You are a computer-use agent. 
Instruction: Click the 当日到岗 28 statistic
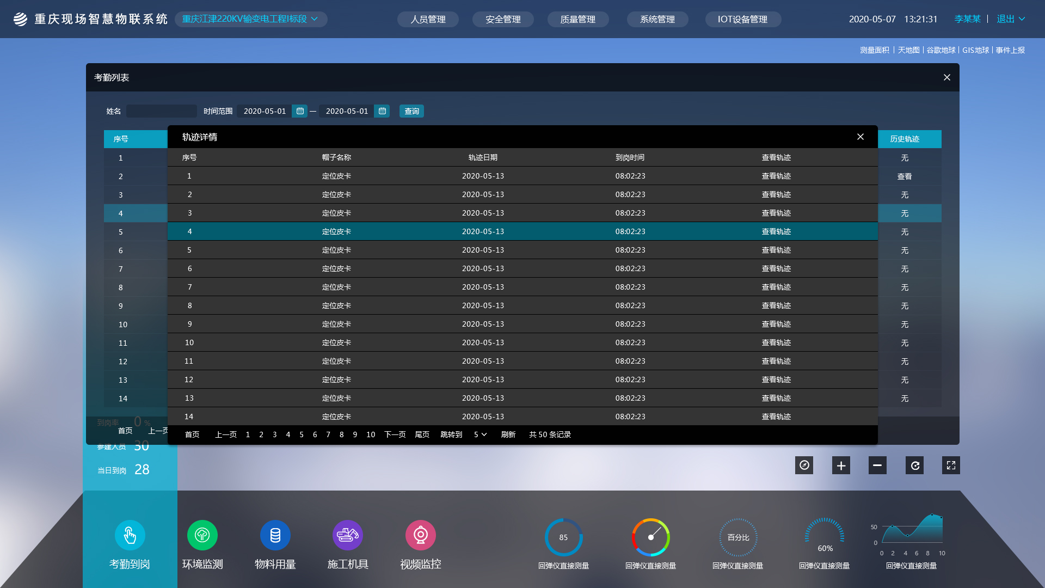(x=124, y=470)
